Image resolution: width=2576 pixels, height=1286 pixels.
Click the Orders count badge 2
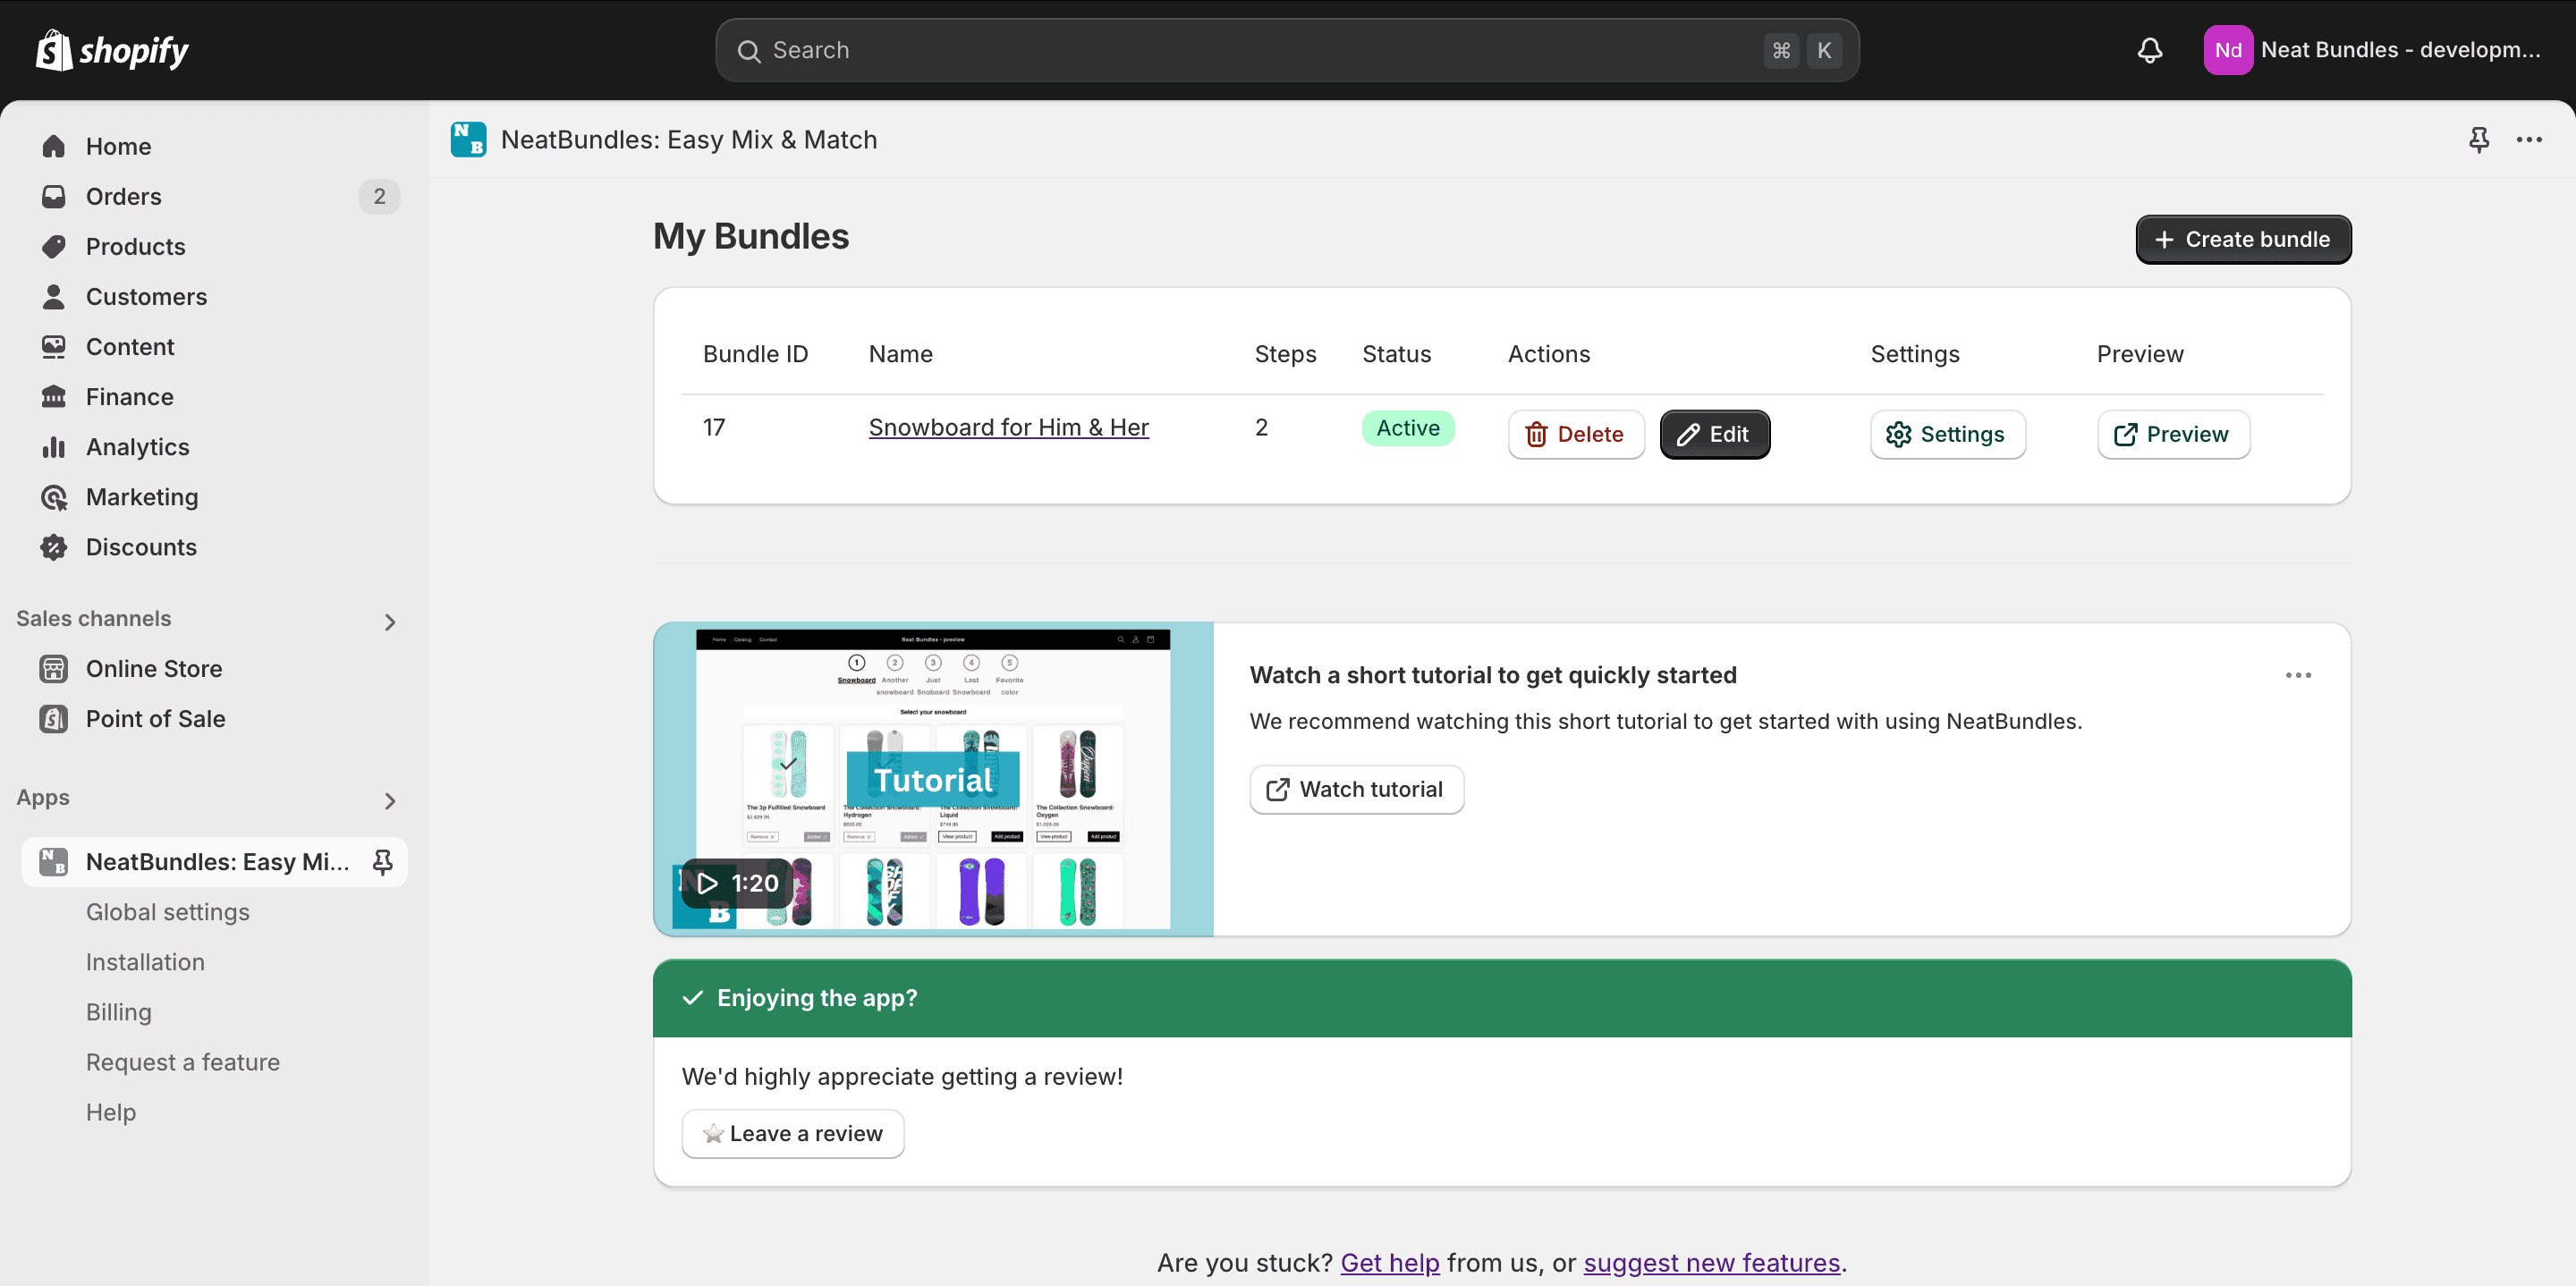tap(379, 196)
